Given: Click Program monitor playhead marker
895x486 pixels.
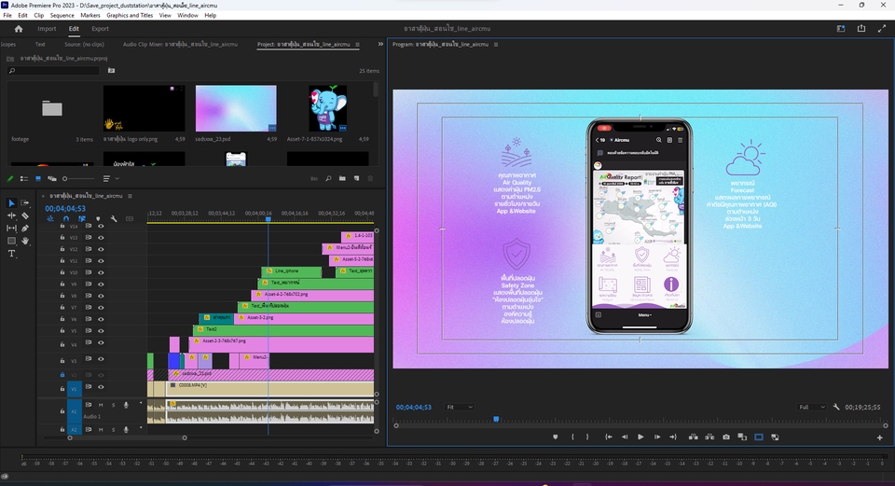Looking at the screenshot, I should point(496,419).
